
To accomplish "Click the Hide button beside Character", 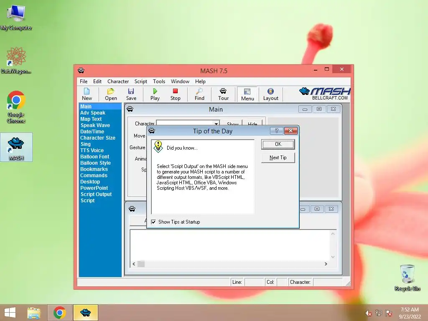I will [x=252, y=124].
